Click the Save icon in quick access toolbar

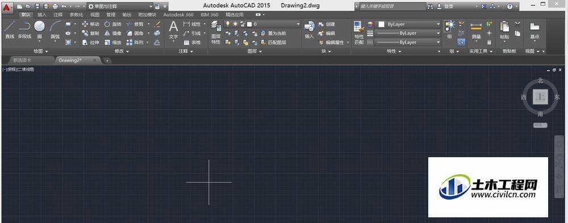pos(37,6)
